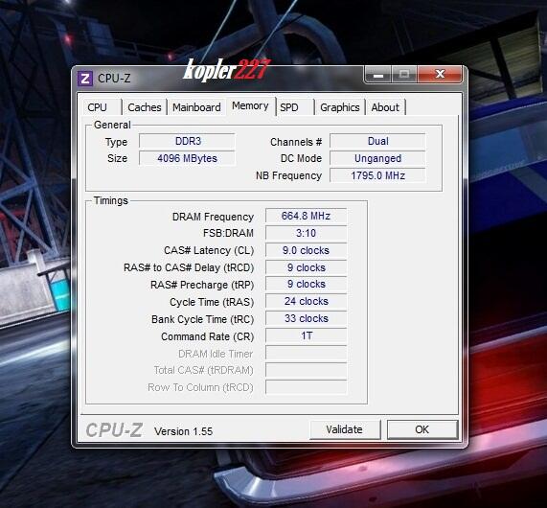Open the Graphics tab
The width and height of the screenshot is (547, 508).
[340, 107]
